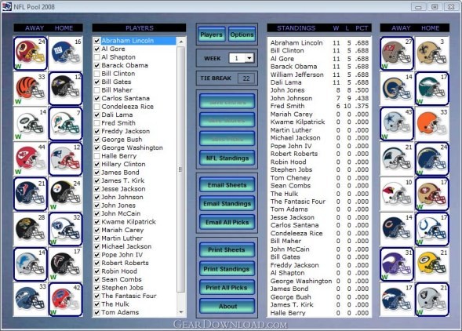Pick the Lions helmet
This screenshot has width=462, height=331.
(x=30, y=264)
